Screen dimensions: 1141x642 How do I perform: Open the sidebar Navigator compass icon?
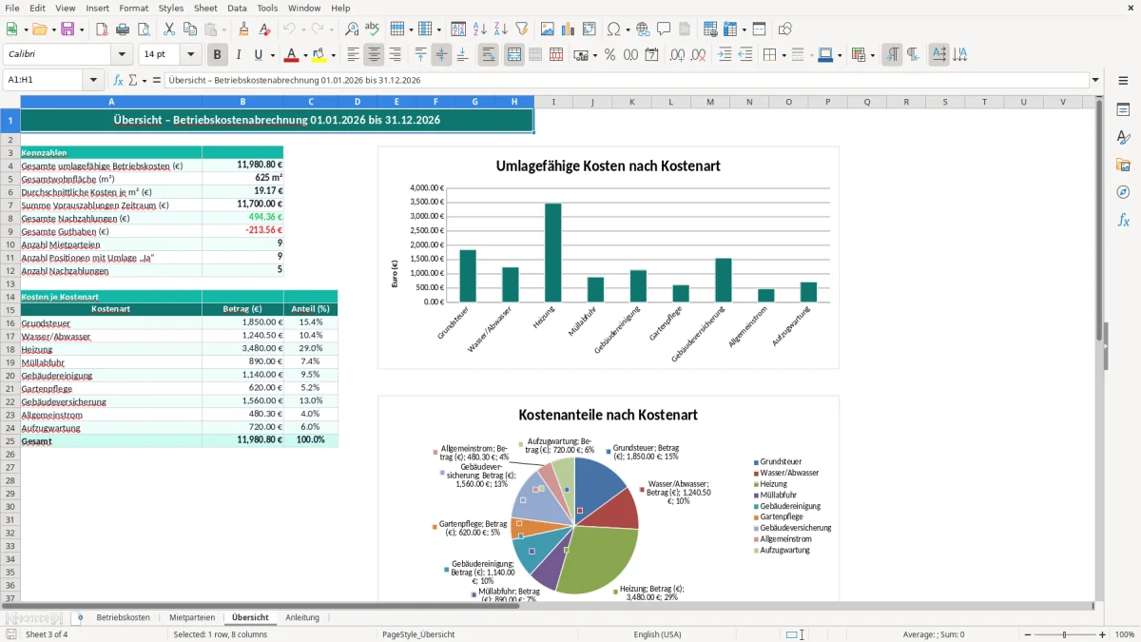[1123, 192]
